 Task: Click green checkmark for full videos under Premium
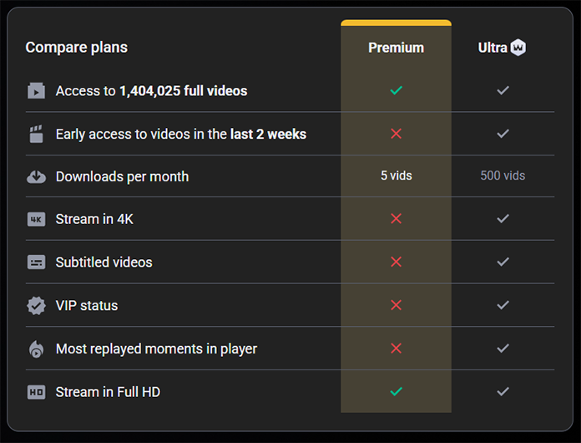point(397,90)
